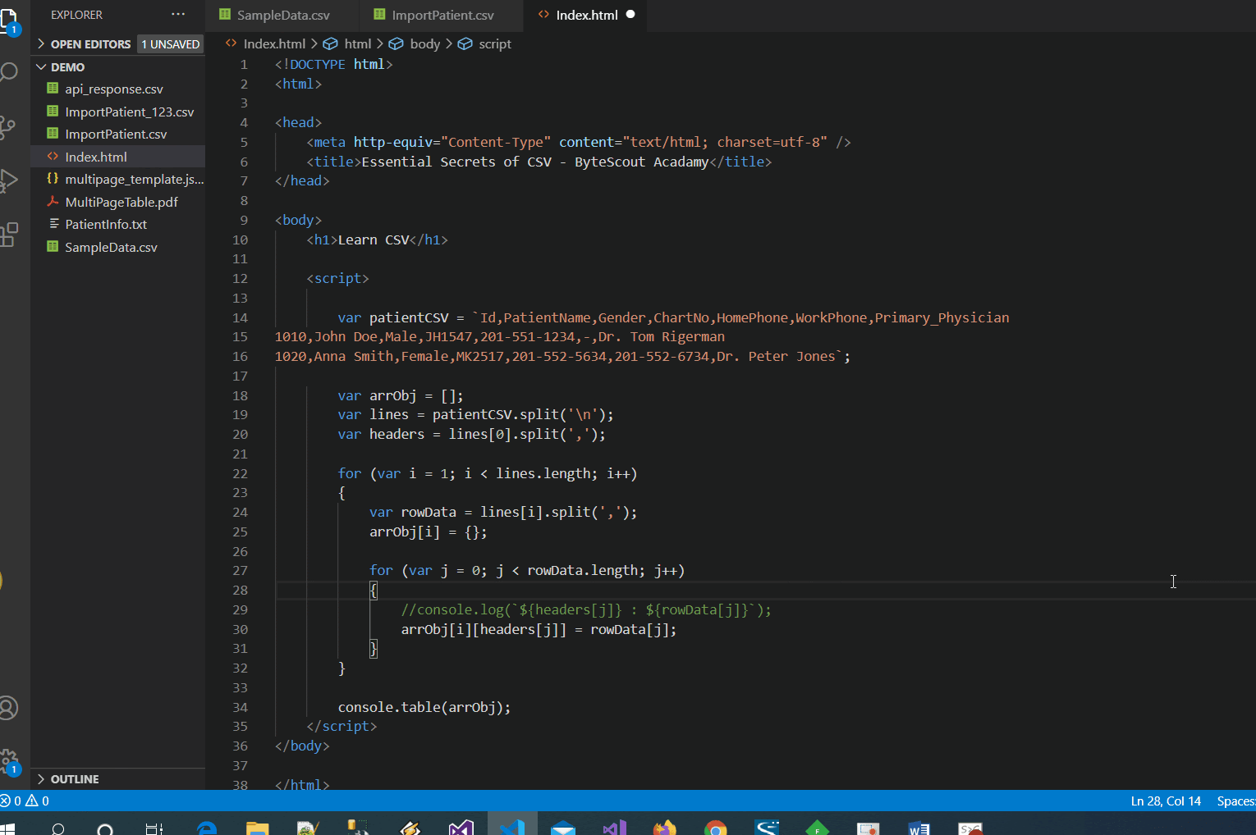Open the Manage gear settings icon
The width and height of the screenshot is (1256, 835).
[8, 761]
